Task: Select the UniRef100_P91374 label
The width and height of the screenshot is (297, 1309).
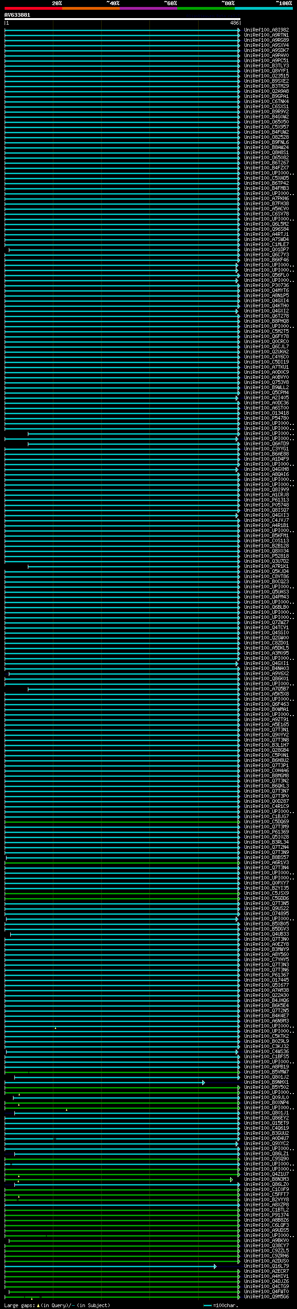Action: click(266, 1215)
